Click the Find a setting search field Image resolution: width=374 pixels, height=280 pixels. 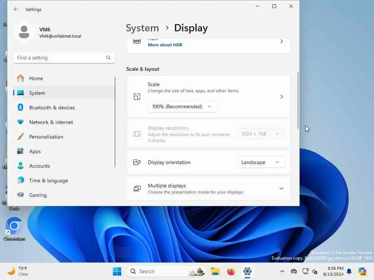click(64, 58)
